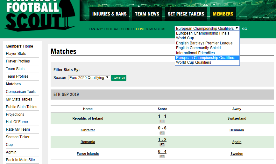
Task: Open Team Stats in sidebar
Action: pos(15,69)
